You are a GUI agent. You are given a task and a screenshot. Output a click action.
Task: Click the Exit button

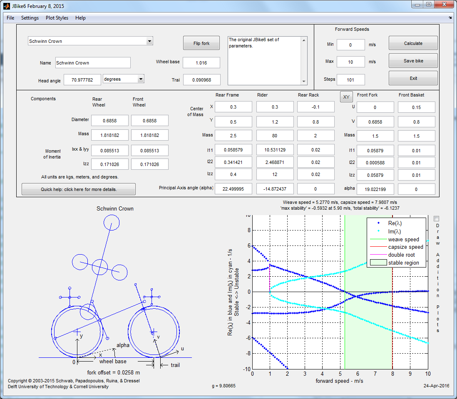[x=413, y=78]
